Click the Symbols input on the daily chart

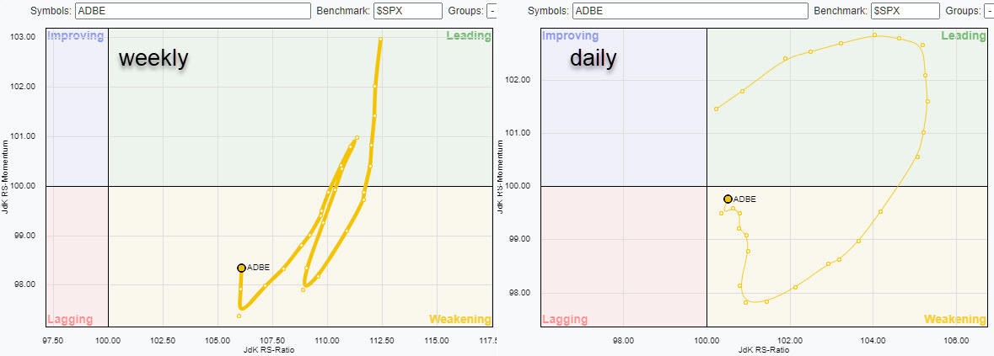pos(690,11)
